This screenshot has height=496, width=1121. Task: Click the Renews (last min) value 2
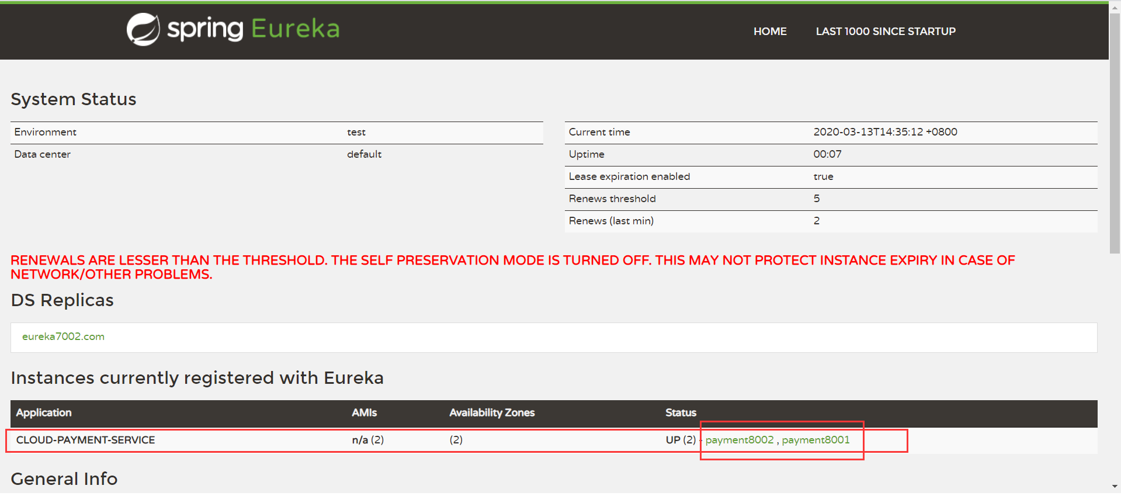click(817, 221)
